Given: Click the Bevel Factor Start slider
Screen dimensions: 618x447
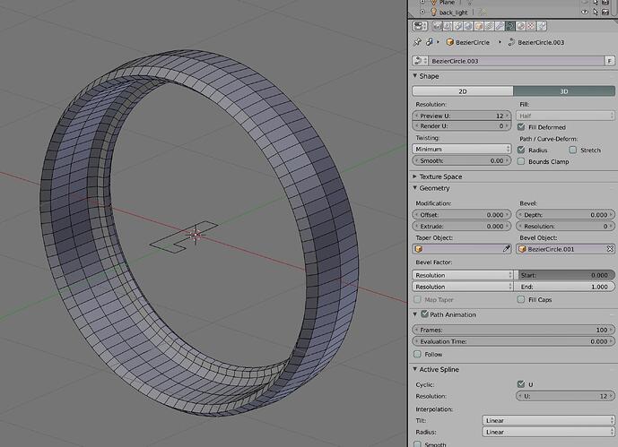Looking at the screenshot, I should (x=565, y=275).
